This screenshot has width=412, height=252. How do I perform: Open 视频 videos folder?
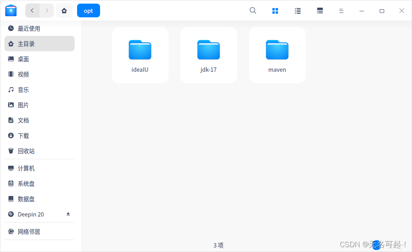pos(40,74)
